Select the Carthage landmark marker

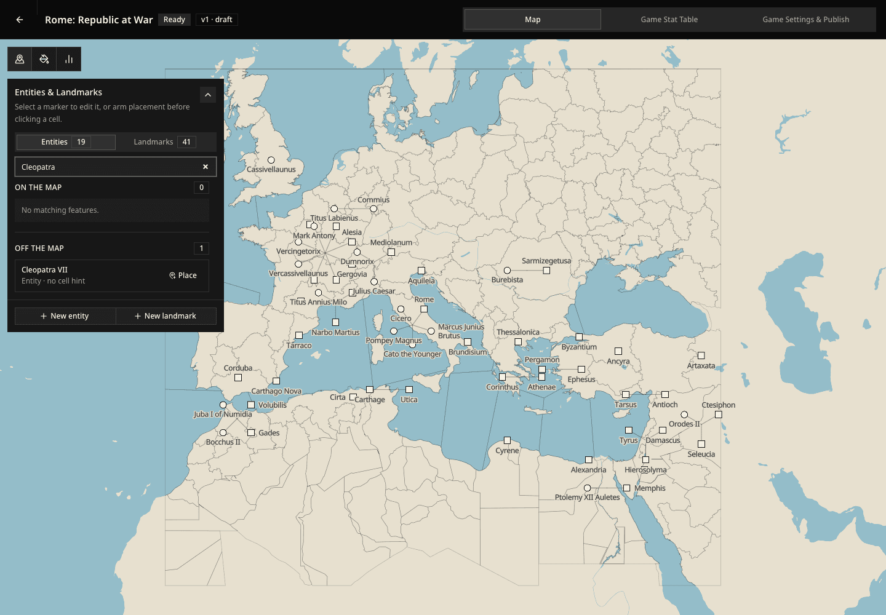pos(370,390)
